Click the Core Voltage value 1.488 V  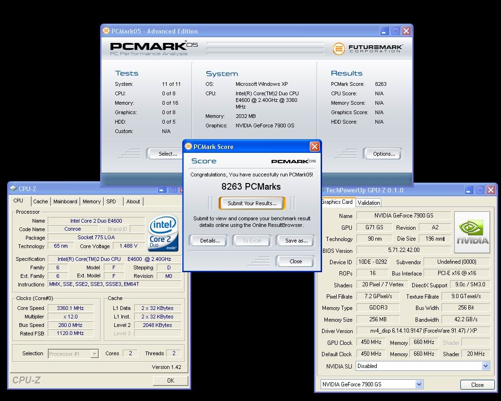click(x=128, y=246)
